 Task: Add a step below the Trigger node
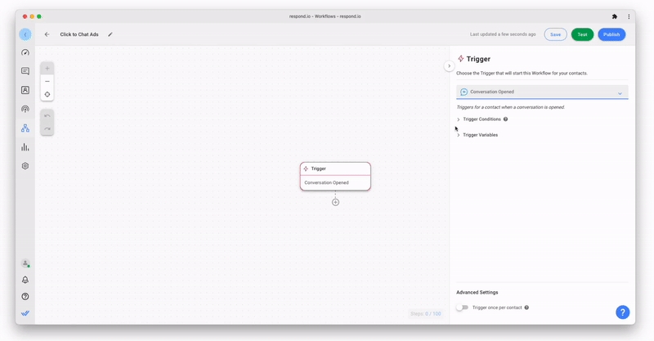[335, 202]
